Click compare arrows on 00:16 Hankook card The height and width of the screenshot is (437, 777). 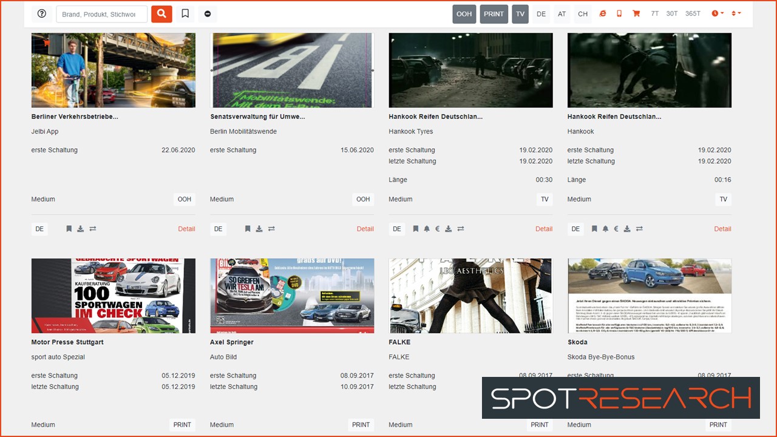(639, 229)
